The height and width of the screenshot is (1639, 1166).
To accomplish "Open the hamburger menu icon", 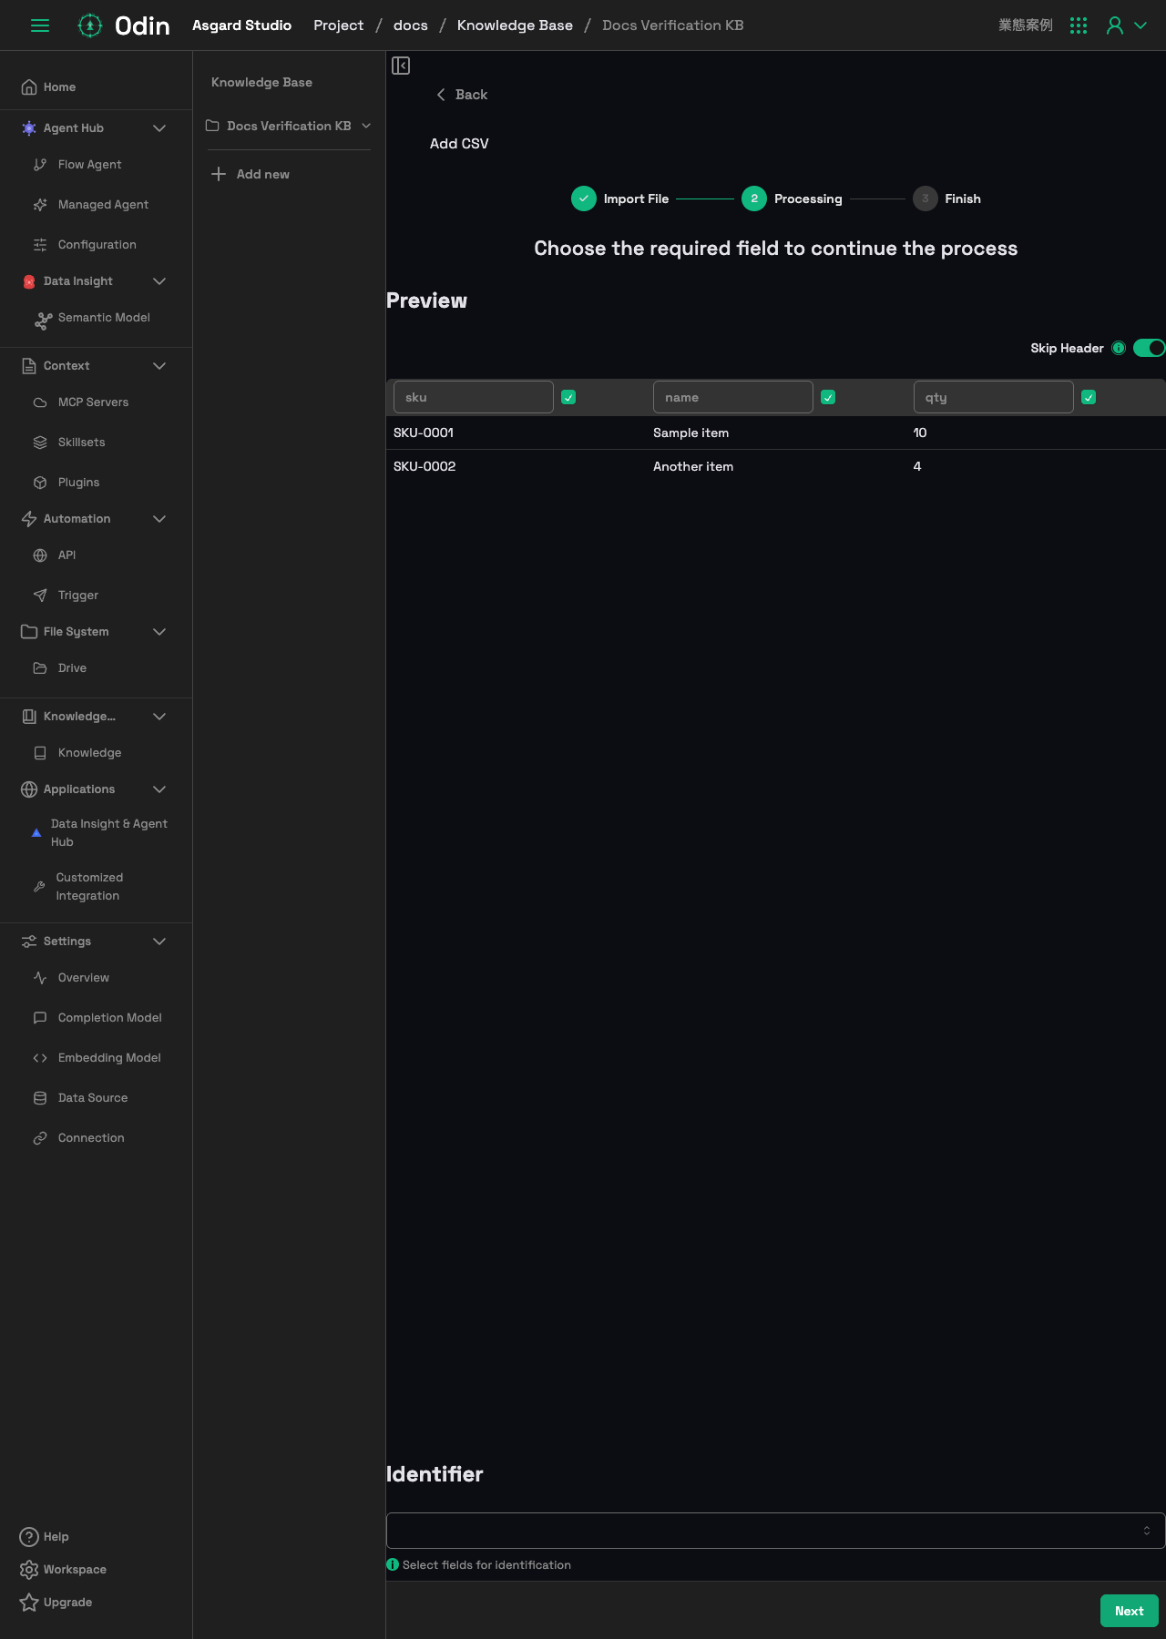I will click(40, 25).
